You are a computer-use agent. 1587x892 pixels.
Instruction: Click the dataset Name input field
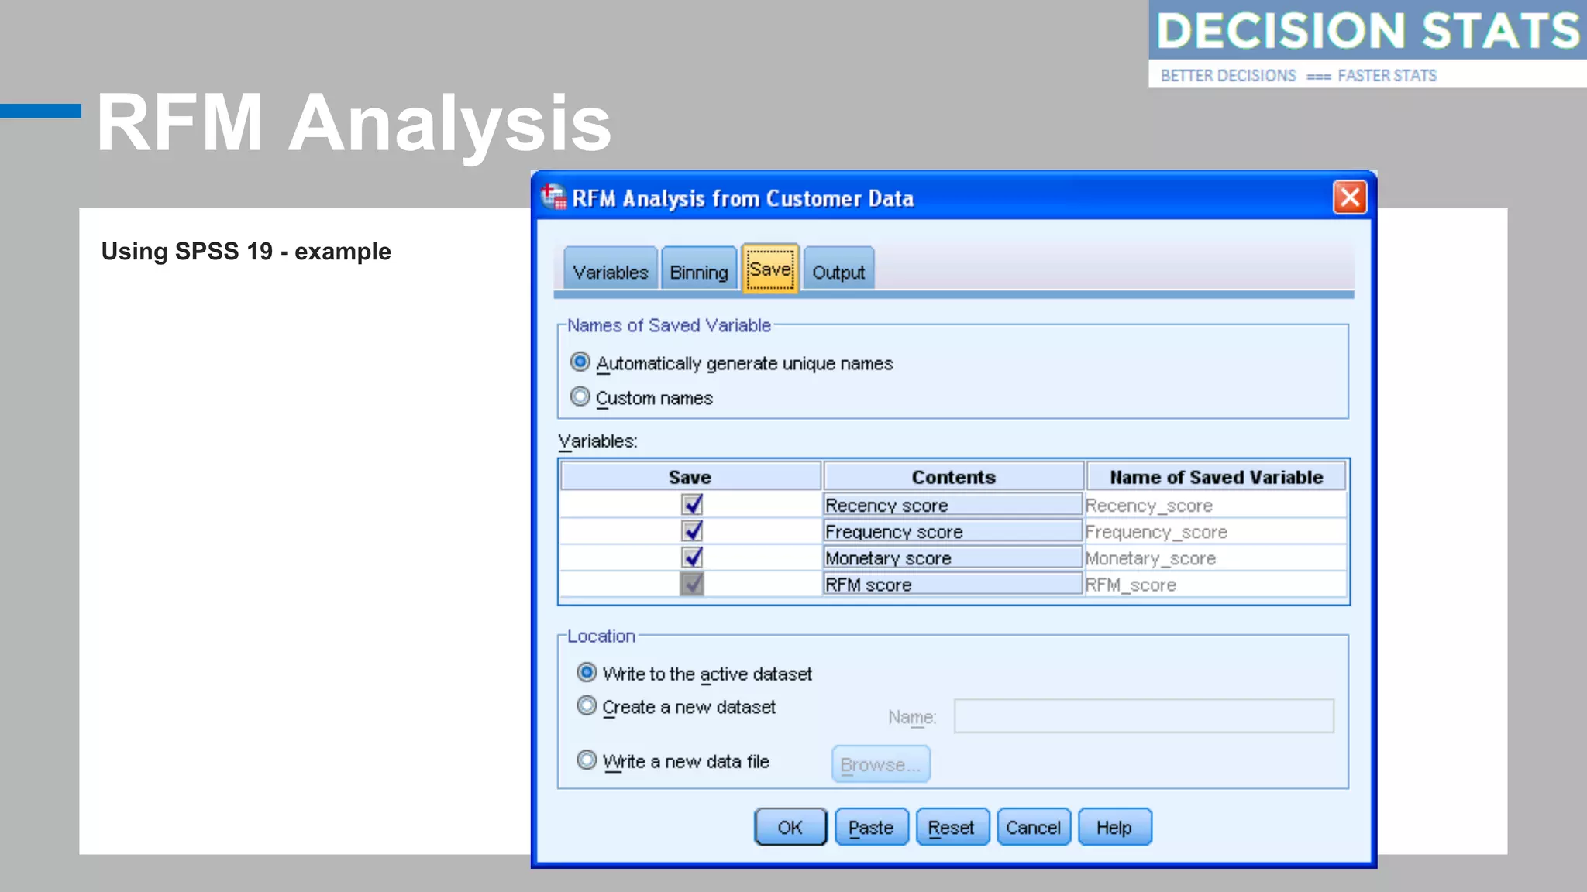pos(1144,716)
